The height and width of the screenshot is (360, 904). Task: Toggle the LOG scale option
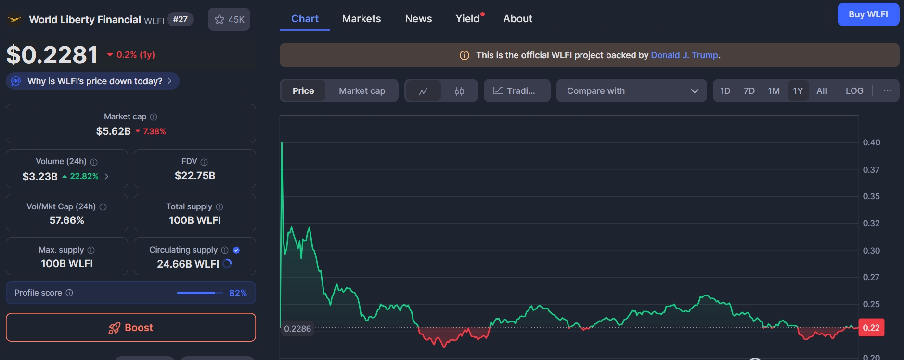pyautogui.click(x=854, y=91)
